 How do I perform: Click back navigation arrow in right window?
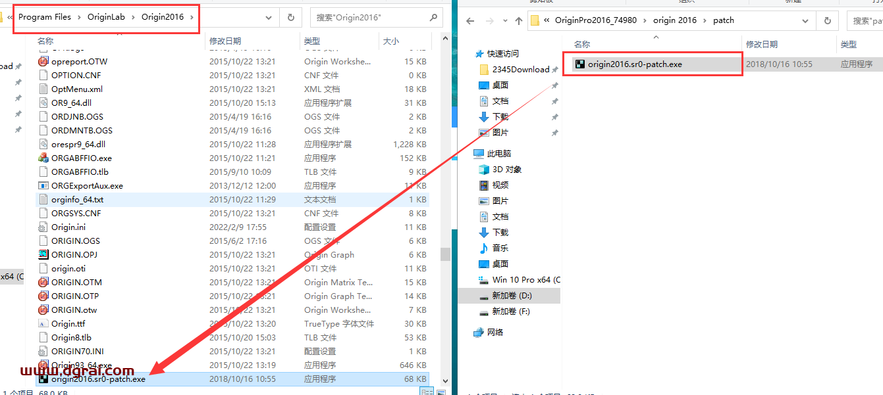point(469,20)
